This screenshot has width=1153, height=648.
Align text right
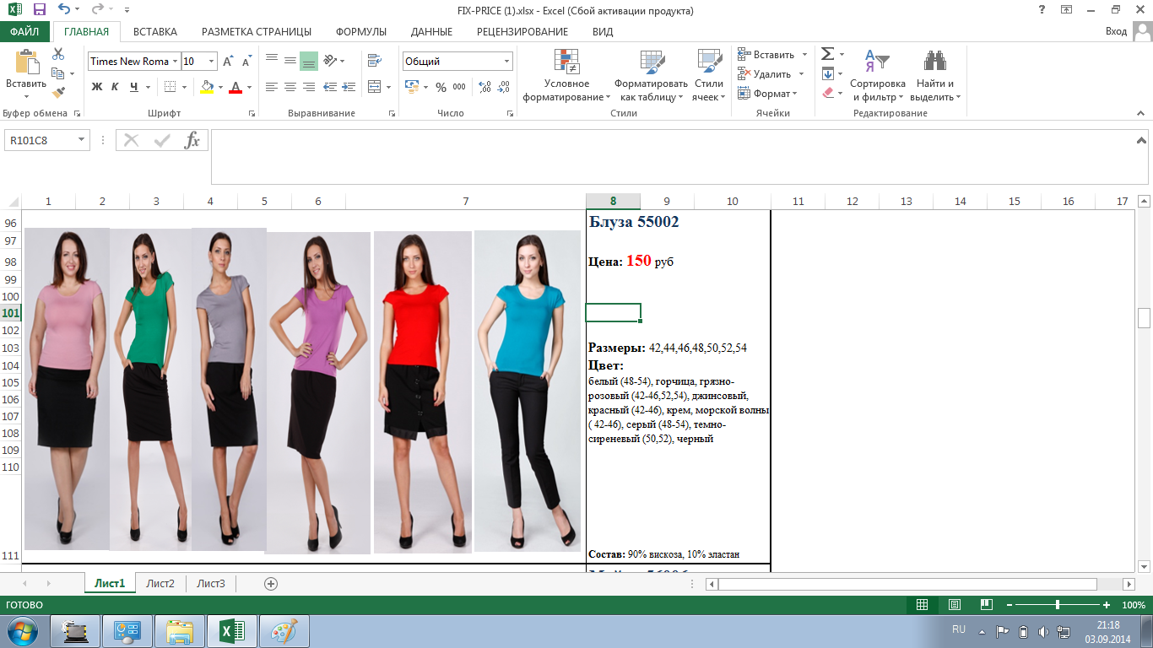click(309, 87)
